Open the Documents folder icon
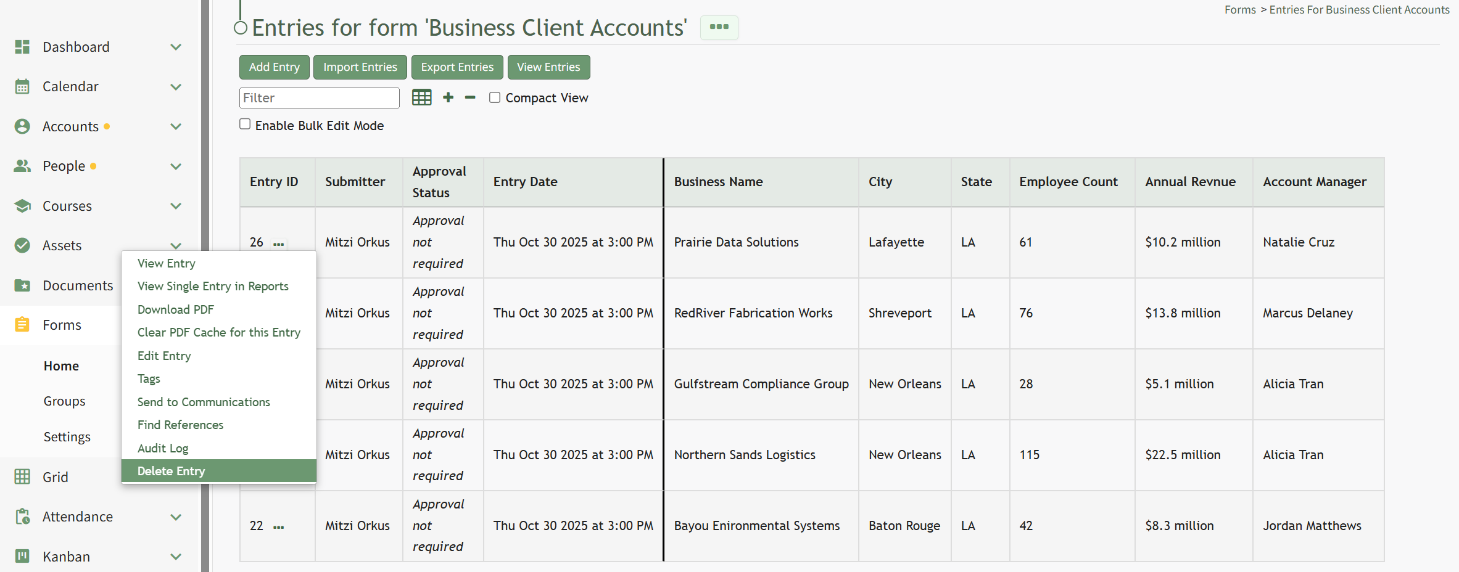This screenshot has height=572, width=1459. [22, 285]
